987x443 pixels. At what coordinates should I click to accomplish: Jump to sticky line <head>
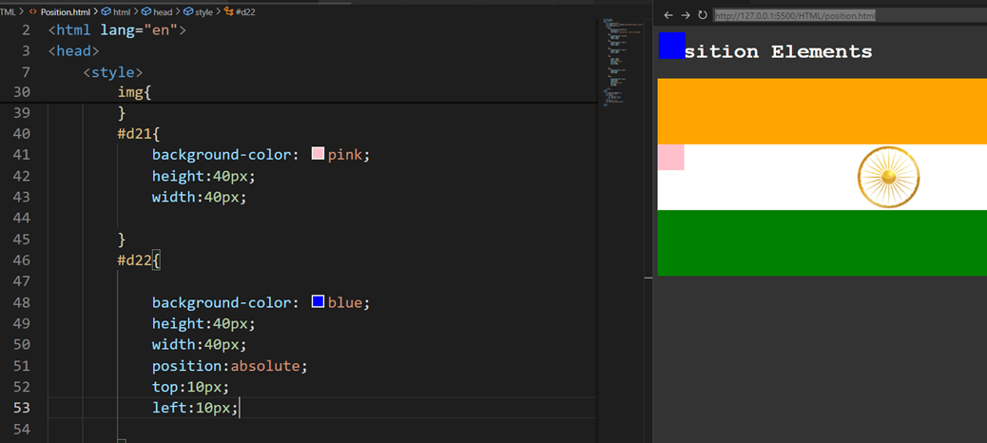[x=73, y=51]
